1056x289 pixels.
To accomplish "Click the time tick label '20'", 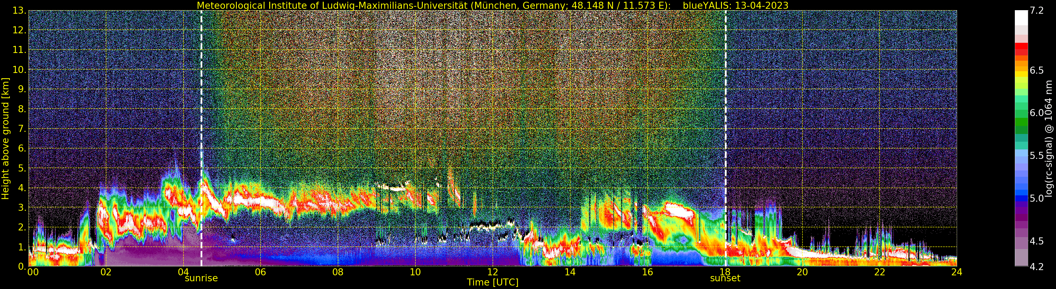I will point(802,272).
